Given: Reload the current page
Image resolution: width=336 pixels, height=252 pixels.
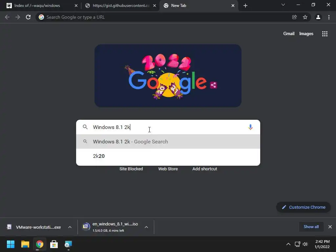Looking at the screenshot, I should click(28, 17).
